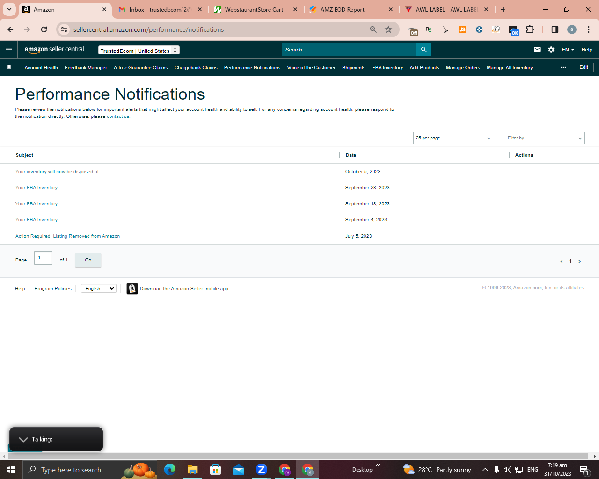
Task: Open Program Policies footer link
Action: (x=53, y=289)
